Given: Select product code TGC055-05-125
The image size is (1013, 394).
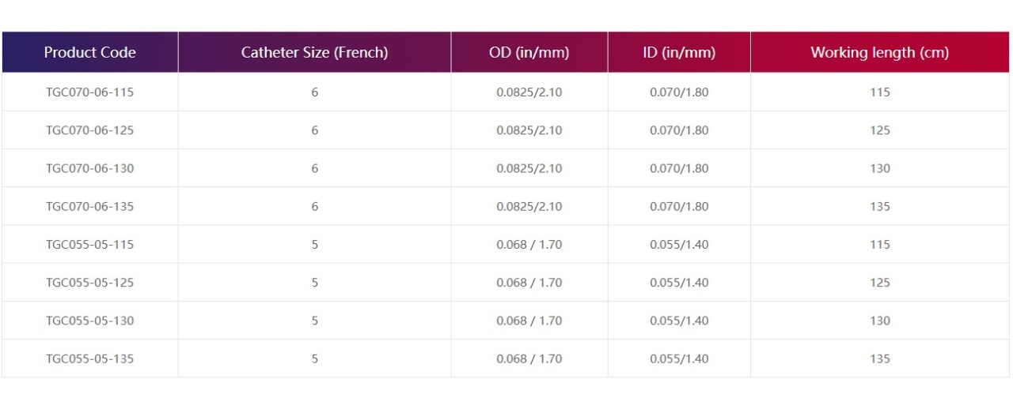Looking at the screenshot, I should [x=89, y=283].
